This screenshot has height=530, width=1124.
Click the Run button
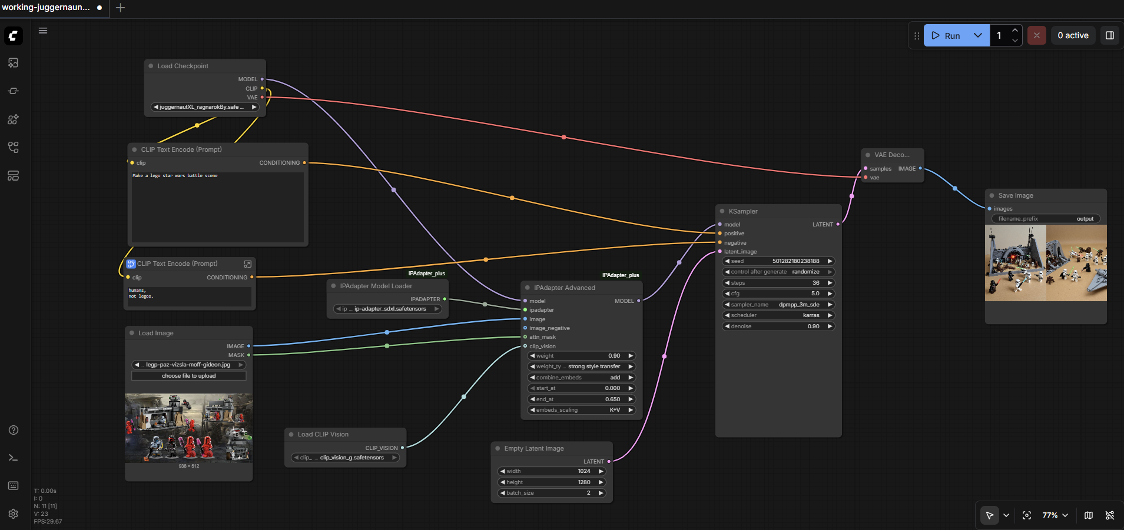click(946, 35)
